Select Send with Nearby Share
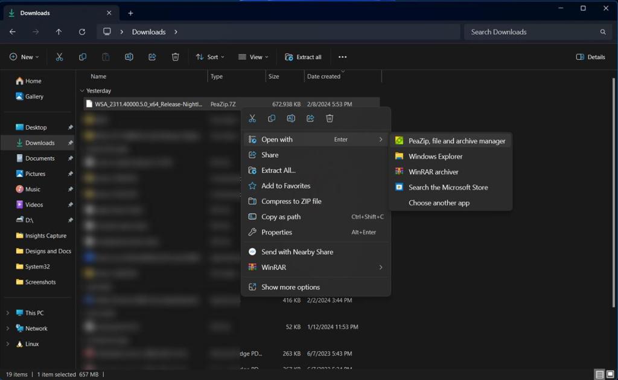 (x=315, y=252)
